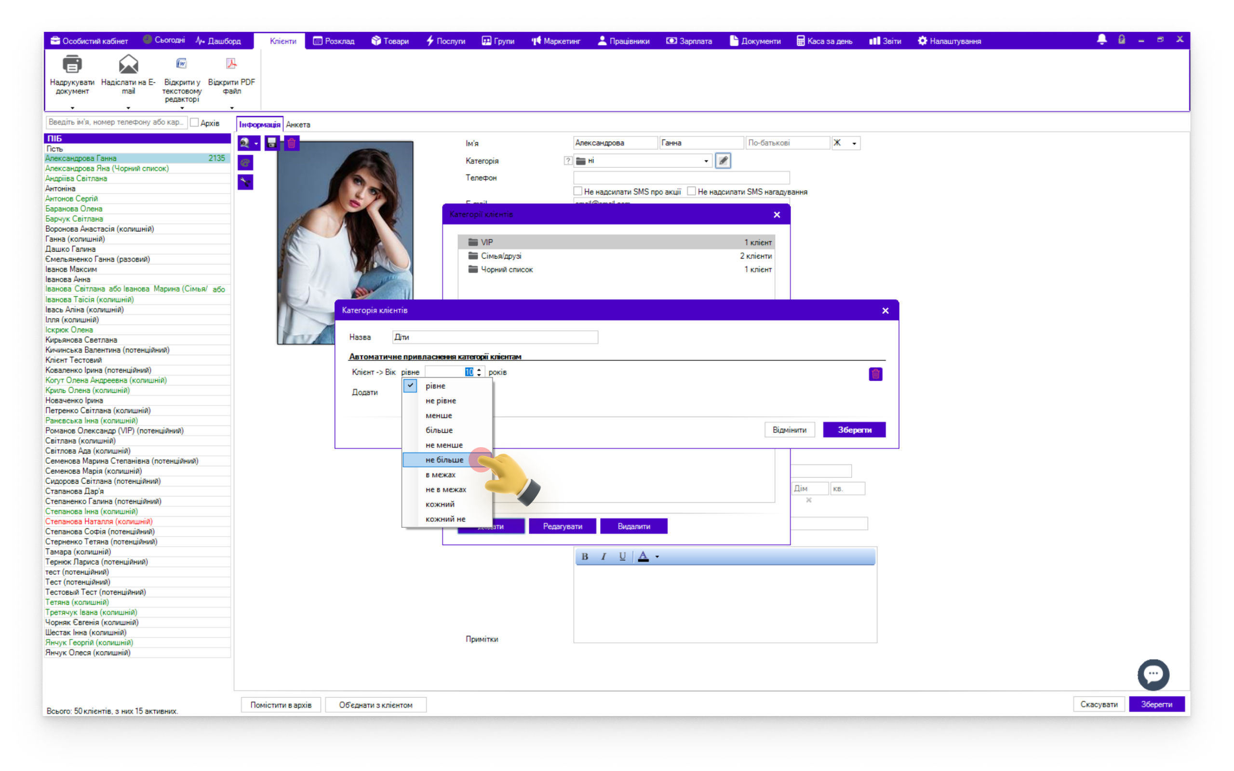Click the pencil edit category icon
The height and width of the screenshot is (771, 1234).
coord(723,160)
